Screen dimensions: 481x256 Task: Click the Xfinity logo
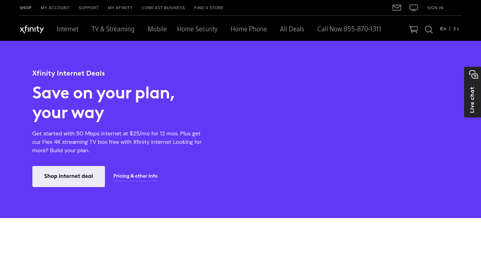(x=32, y=29)
